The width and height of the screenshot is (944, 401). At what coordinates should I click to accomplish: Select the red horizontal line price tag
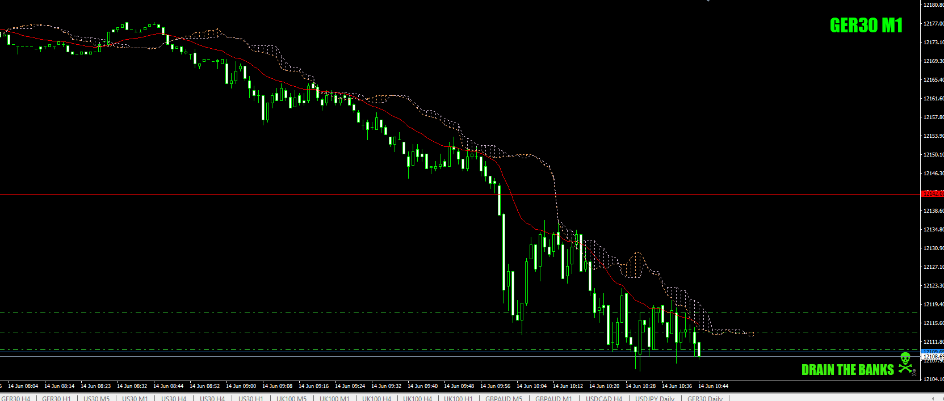(933, 193)
